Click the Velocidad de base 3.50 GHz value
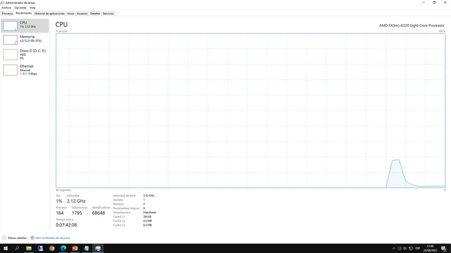The height and width of the screenshot is (253, 451). click(x=149, y=195)
